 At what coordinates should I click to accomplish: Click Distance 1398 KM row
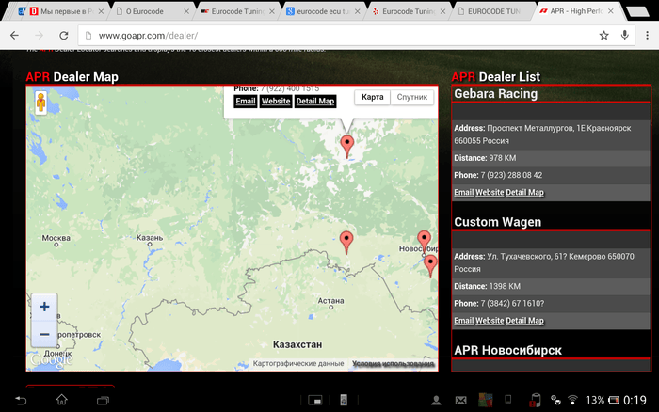click(x=551, y=287)
